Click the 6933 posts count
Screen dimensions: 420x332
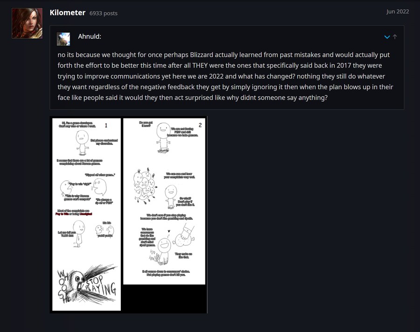click(x=104, y=13)
